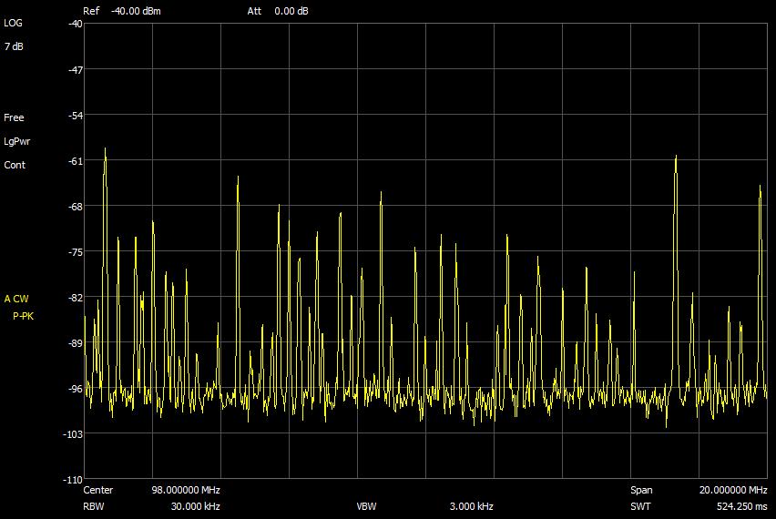776x519 pixels.
Task: Click the -75 y-axis tick label
Action: (x=76, y=252)
